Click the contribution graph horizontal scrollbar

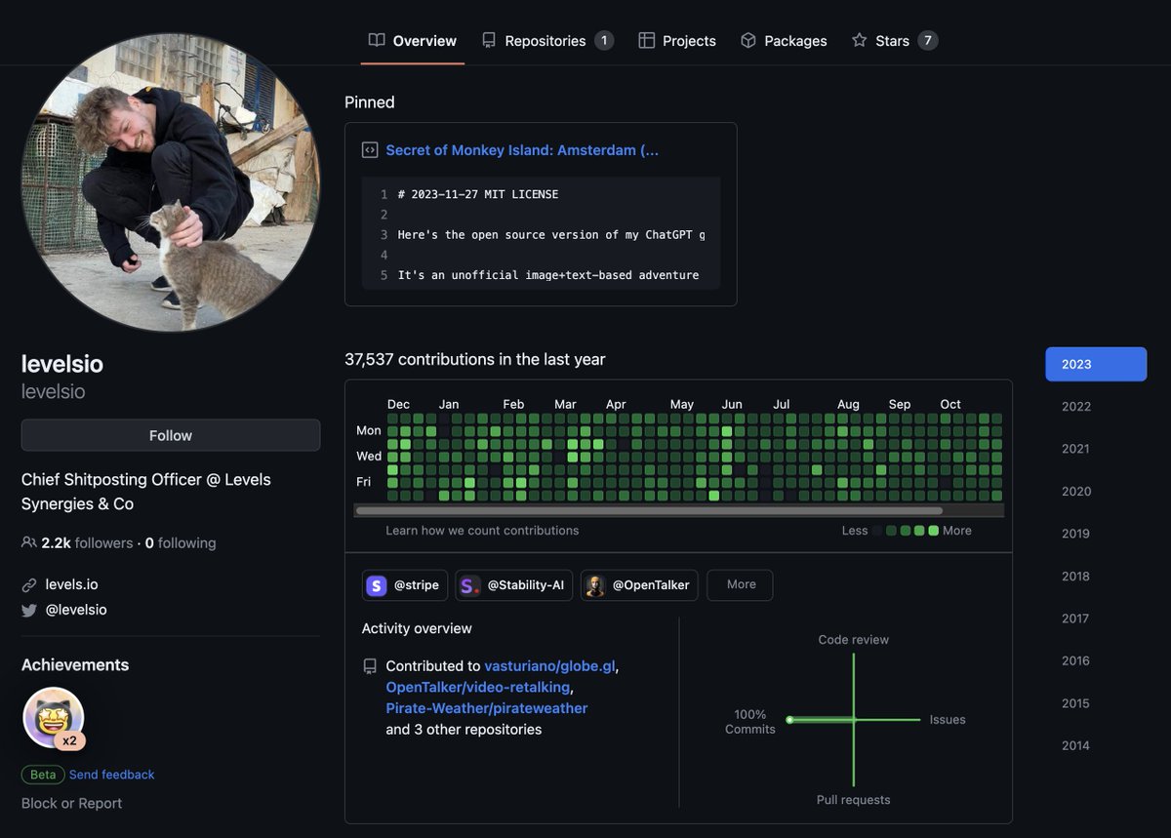(x=649, y=510)
